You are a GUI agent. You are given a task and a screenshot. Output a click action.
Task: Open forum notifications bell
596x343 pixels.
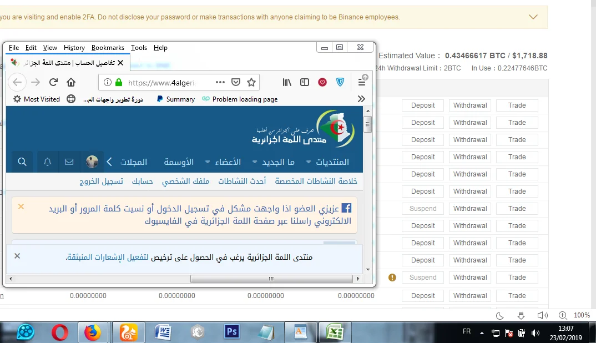click(x=48, y=162)
